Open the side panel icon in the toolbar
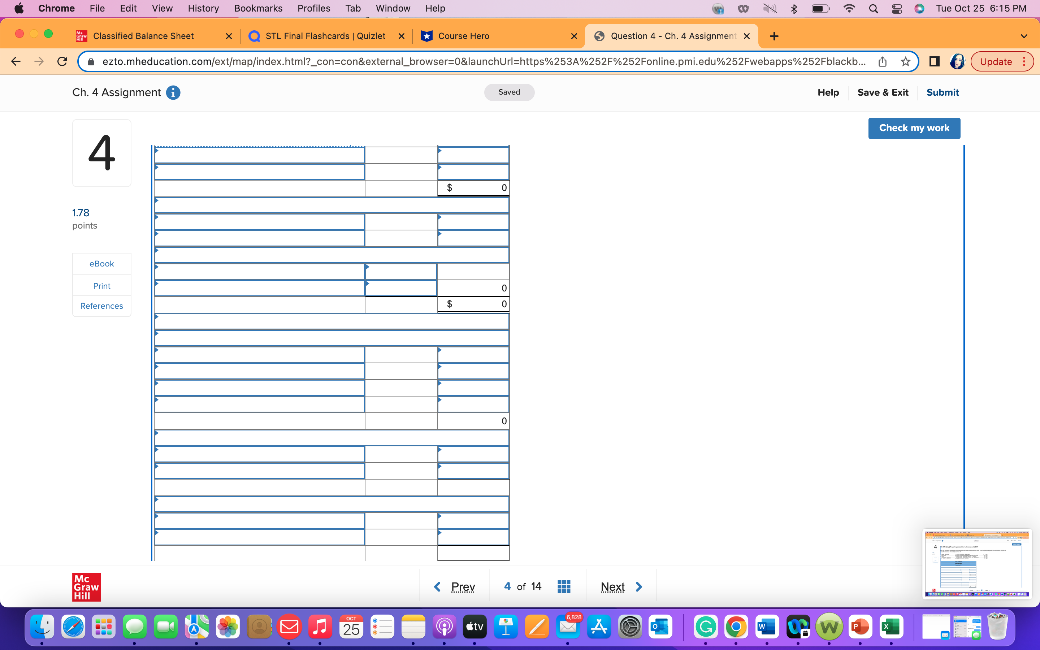 (933, 61)
